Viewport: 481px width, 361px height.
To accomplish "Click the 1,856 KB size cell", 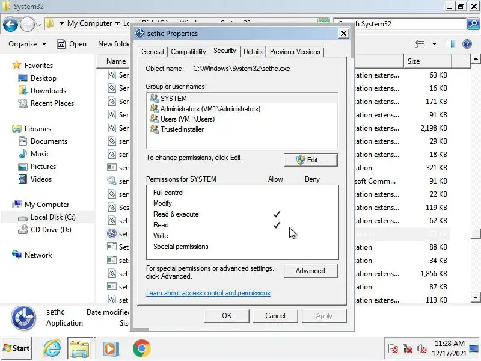I will click(434, 274).
